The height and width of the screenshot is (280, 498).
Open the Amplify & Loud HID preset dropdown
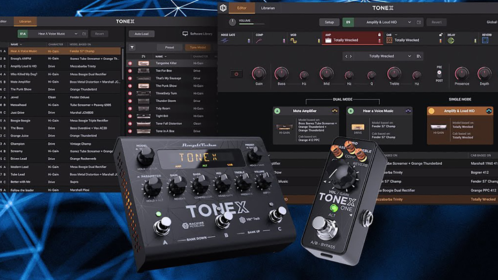(410, 22)
